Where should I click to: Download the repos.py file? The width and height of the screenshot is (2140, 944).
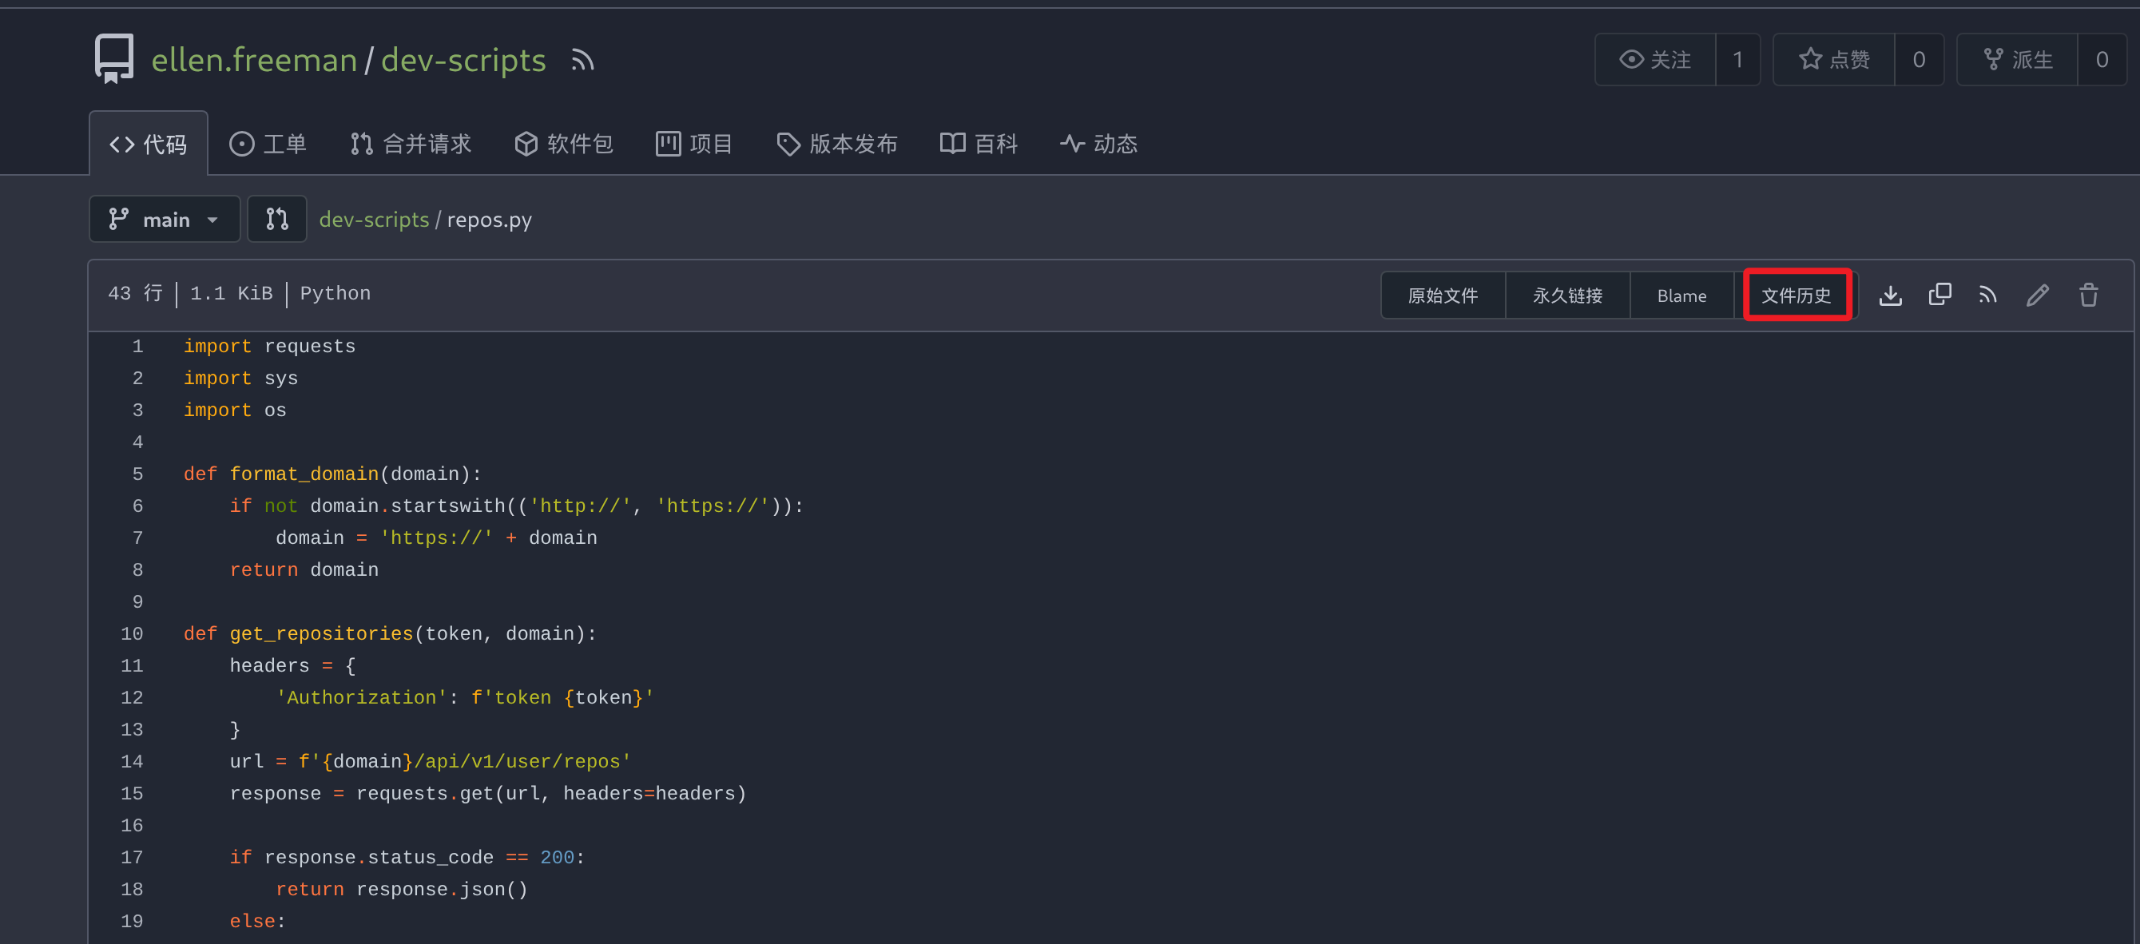[1890, 295]
